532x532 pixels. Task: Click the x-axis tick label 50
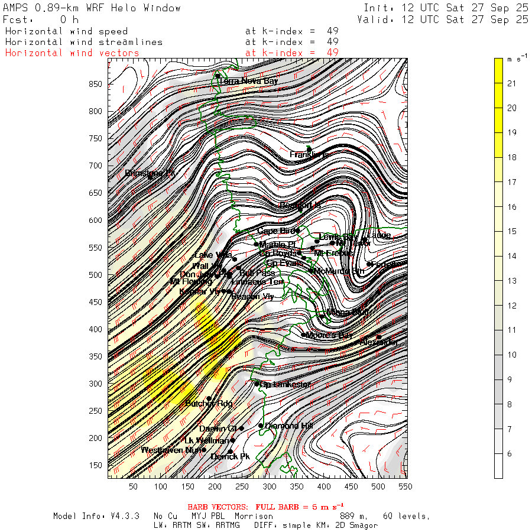133,486
